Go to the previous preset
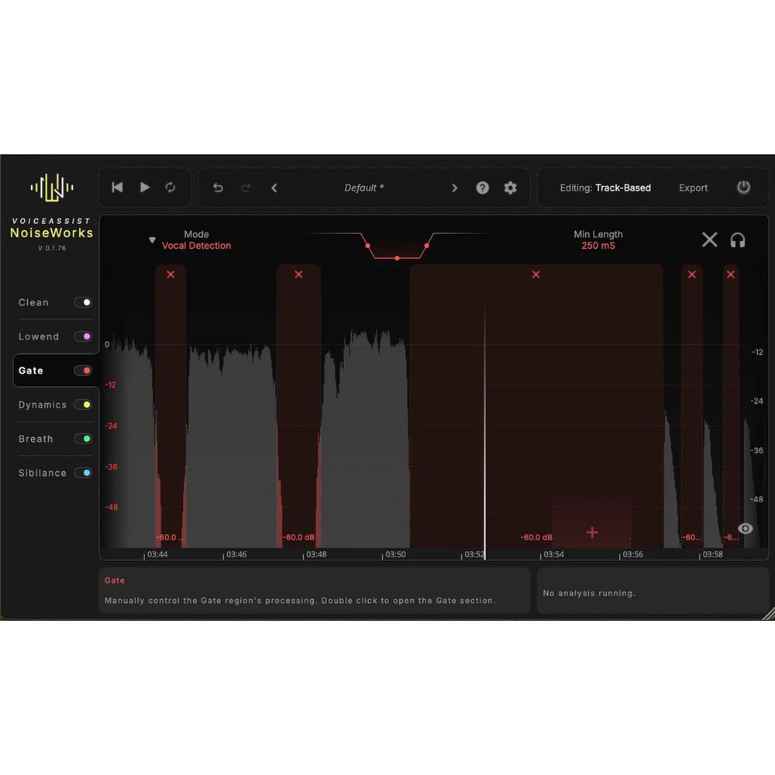775x775 pixels. (x=274, y=188)
